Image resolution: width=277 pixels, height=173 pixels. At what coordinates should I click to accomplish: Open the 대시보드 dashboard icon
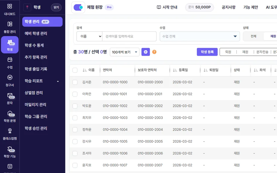pos(10,6)
